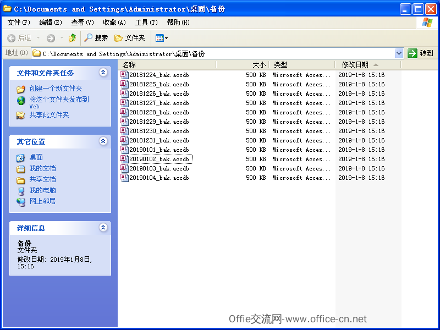Screen dimensions: 440x330
Task: Select file name 20190104_bak.accdb
Action: click(x=159, y=178)
